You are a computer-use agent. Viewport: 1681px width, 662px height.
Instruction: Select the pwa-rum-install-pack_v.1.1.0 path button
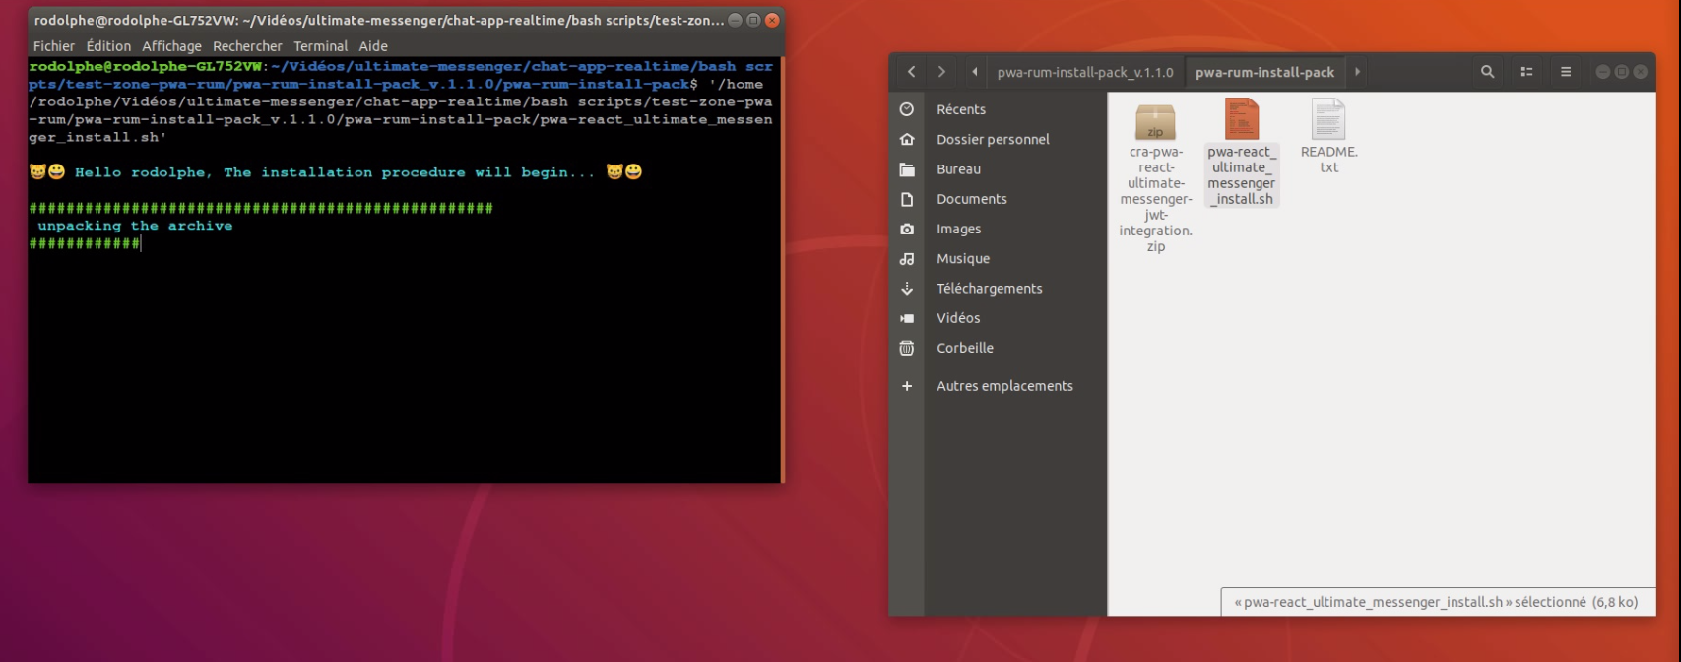pos(1084,72)
